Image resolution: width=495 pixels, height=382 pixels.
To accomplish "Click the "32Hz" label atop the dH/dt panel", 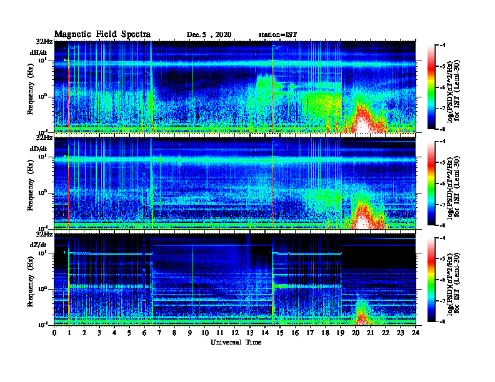I will pos(44,41).
